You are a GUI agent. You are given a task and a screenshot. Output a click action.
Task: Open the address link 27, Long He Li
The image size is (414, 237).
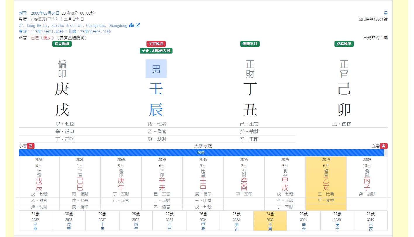click(73, 25)
